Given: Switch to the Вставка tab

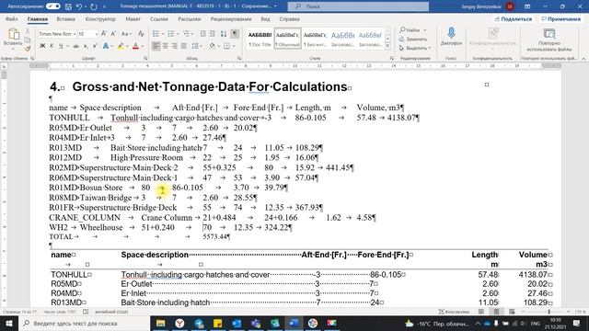Looking at the screenshot, I should point(65,18).
